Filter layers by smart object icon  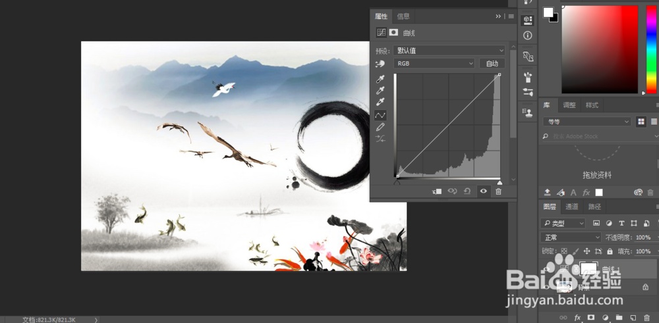coord(647,223)
